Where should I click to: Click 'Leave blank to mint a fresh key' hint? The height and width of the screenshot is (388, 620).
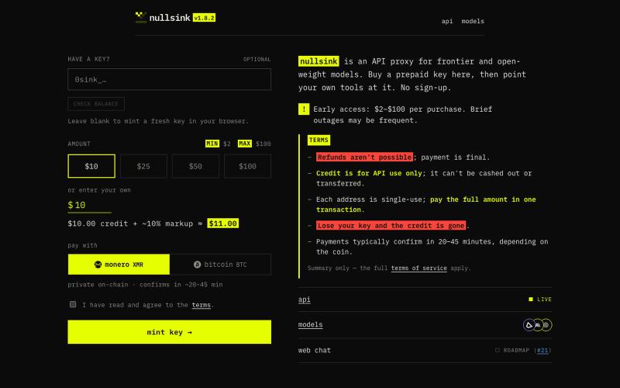pos(158,121)
